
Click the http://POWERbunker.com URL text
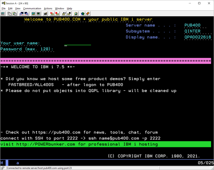click(46, 144)
